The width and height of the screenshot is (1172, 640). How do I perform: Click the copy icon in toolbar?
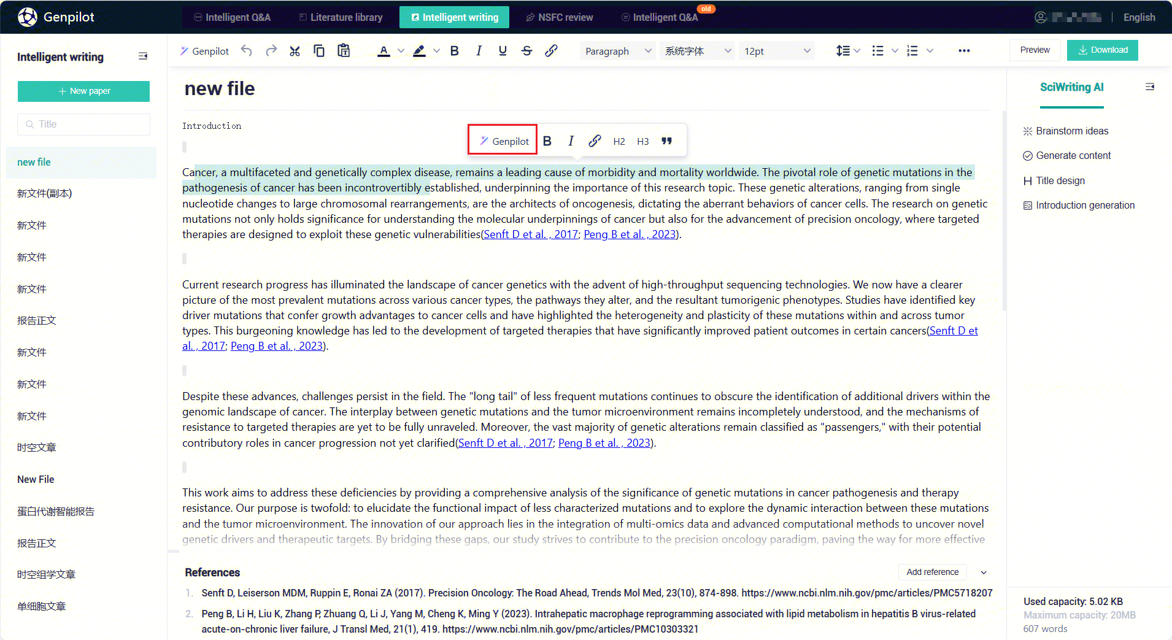pyautogui.click(x=319, y=51)
